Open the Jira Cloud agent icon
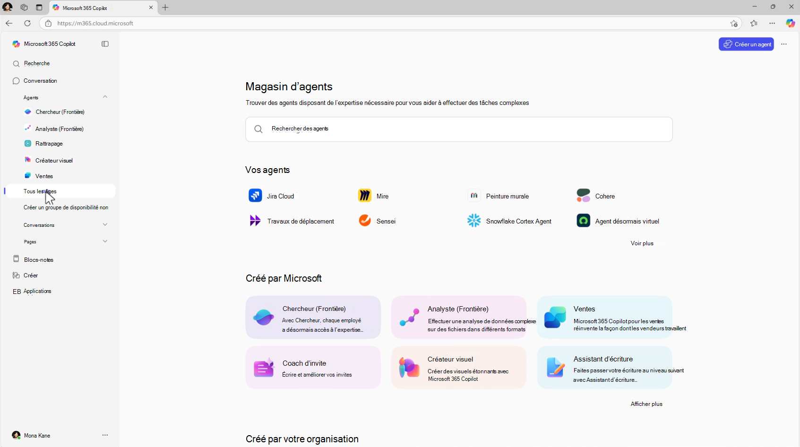800x447 pixels. [255, 195]
